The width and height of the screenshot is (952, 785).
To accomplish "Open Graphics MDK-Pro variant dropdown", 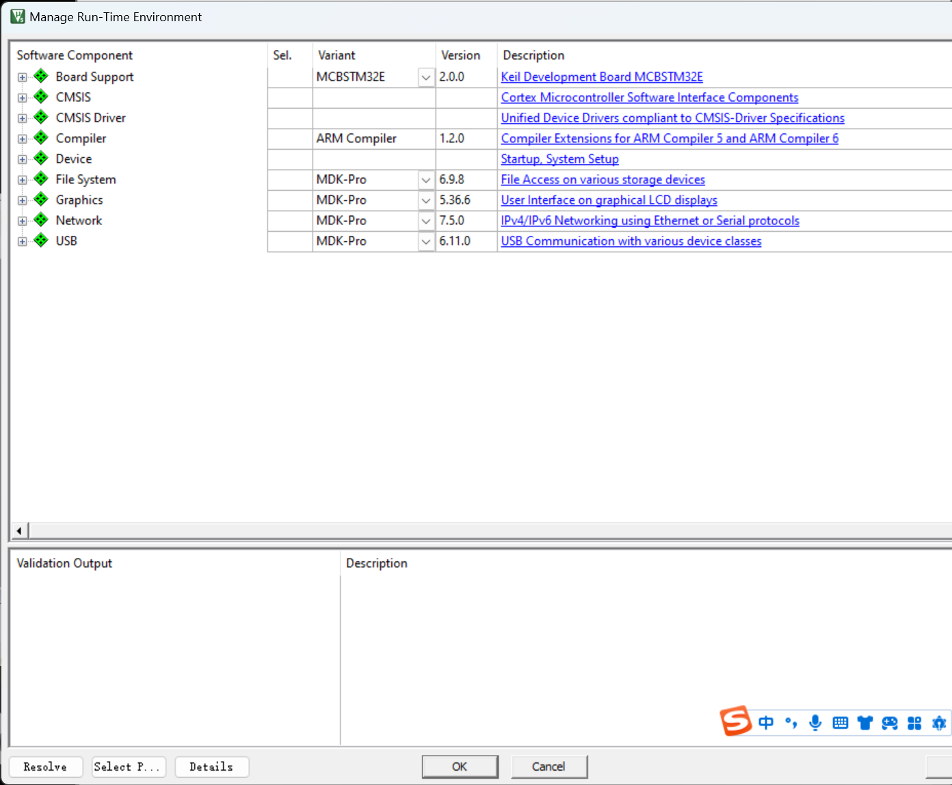I will coord(426,200).
